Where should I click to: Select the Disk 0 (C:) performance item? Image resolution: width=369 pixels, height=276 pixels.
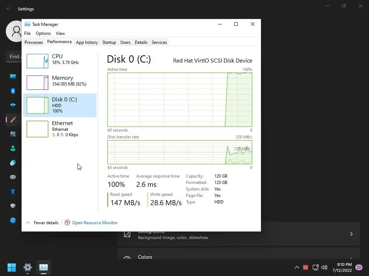[60, 105]
